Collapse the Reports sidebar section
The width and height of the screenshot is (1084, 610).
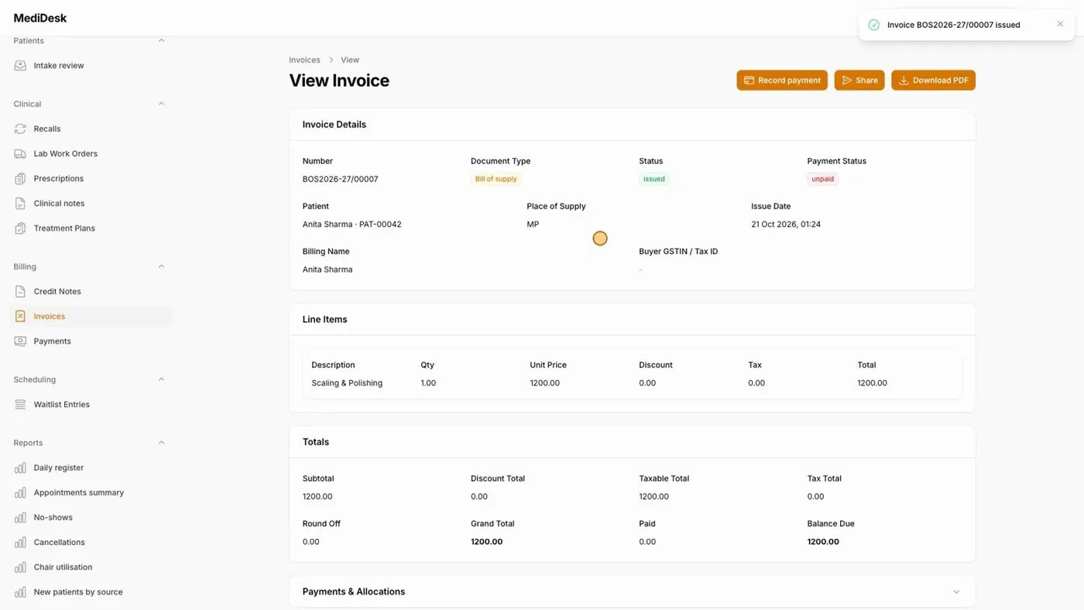[x=161, y=443]
